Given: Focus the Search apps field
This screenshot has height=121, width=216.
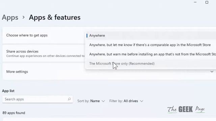Looking at the screenshot, I should [37, 99].
